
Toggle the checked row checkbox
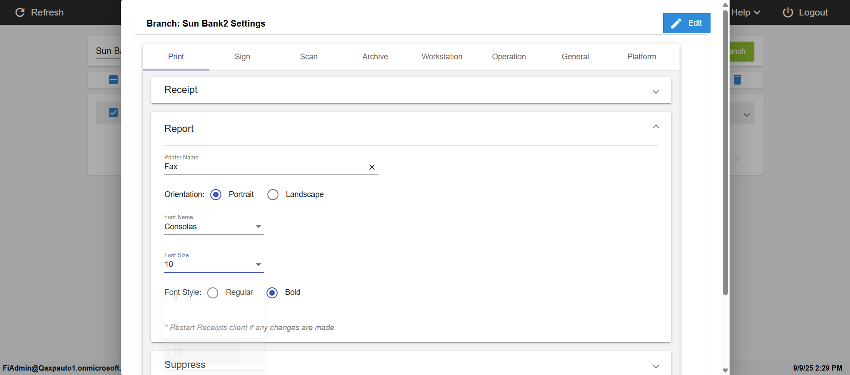click(113, 112)
